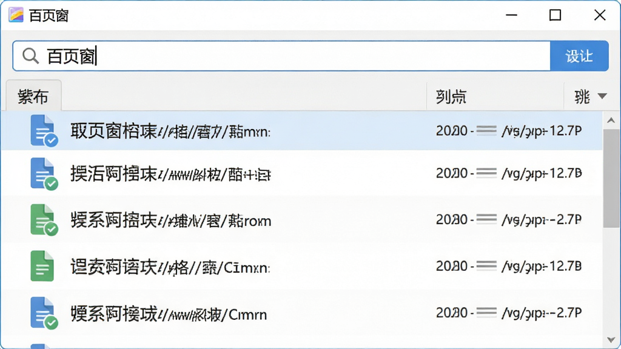Close the 百页窗 window
621x349 pixels.
click(x=600, y=15)
